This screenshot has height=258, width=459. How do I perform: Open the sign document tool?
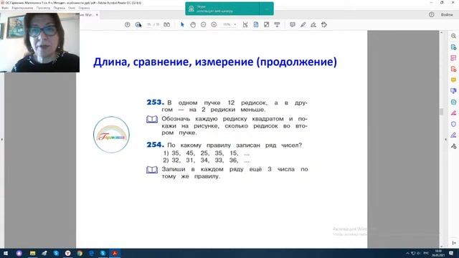tap(313, 25)
